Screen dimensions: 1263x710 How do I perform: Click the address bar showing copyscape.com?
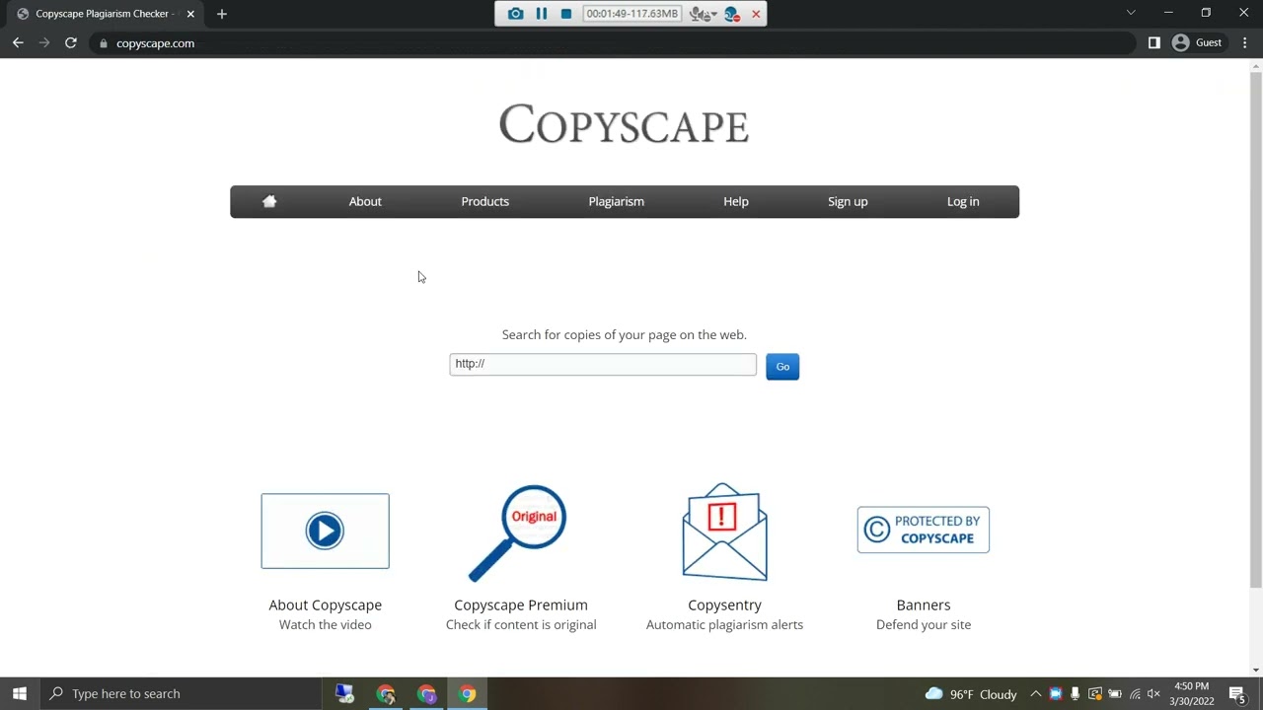612,43
